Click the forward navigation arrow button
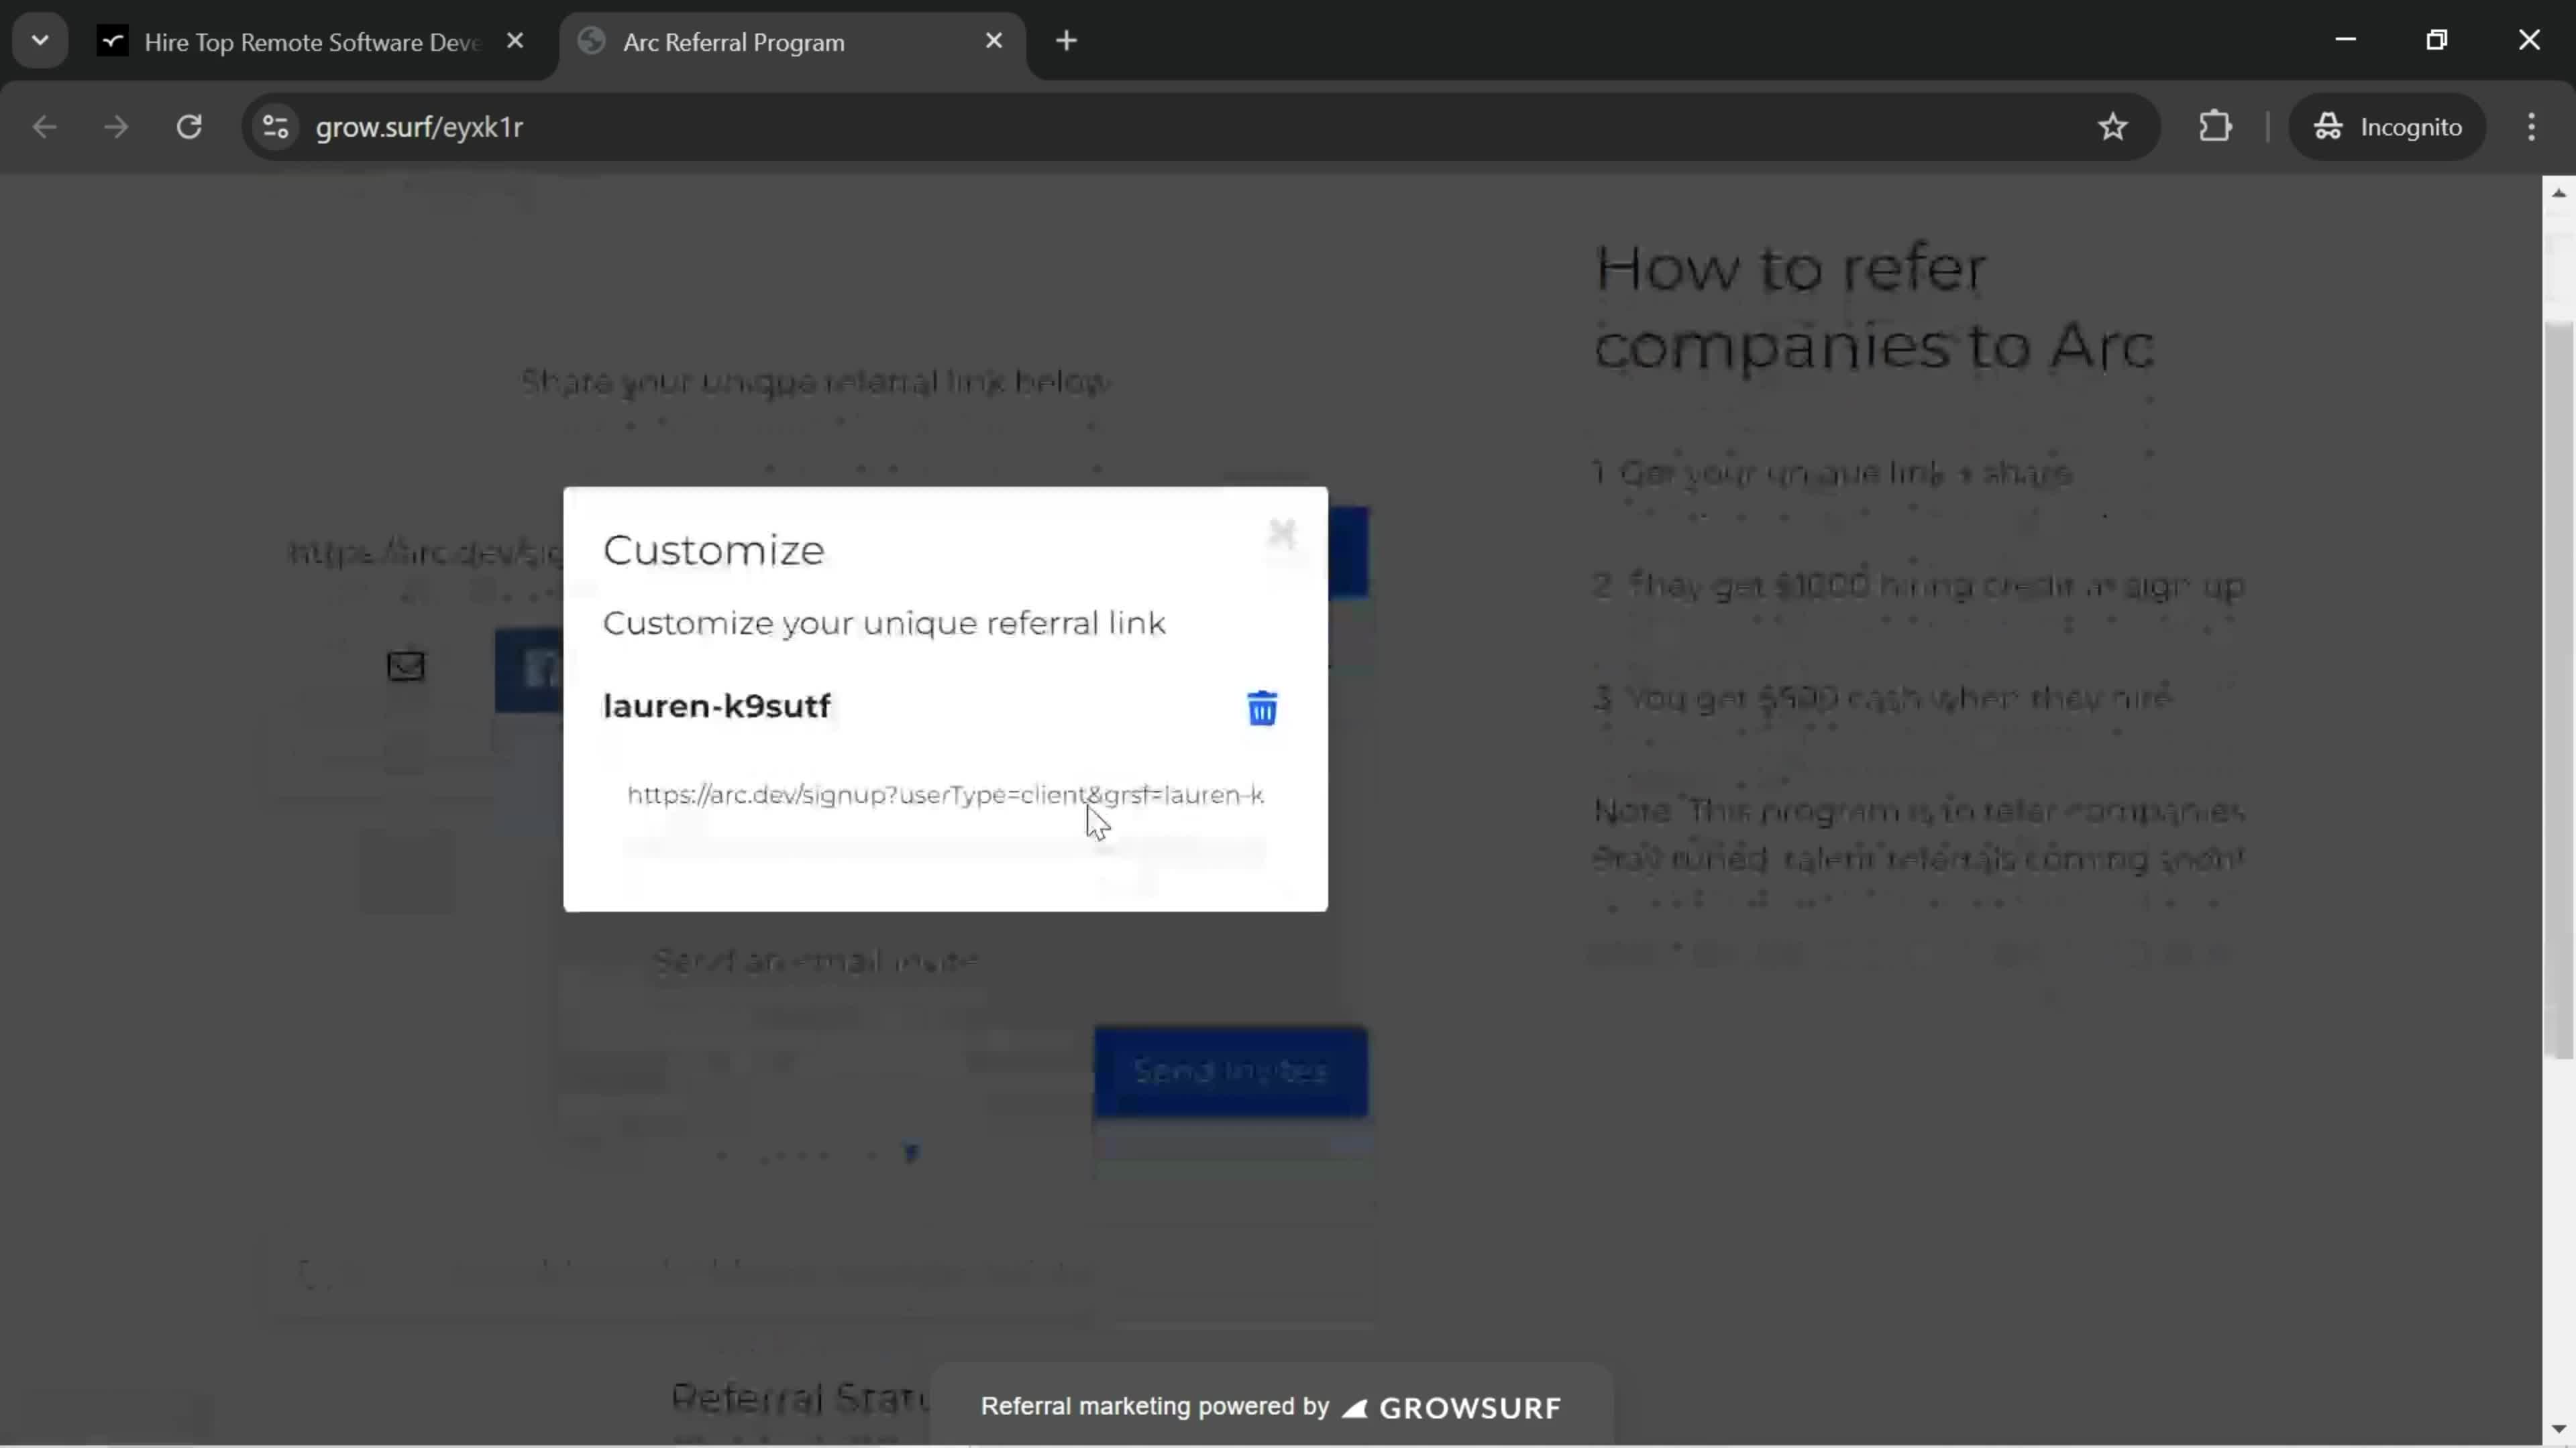The height and width of the screenshot is (1448, 2576). (x=113, y=125)
